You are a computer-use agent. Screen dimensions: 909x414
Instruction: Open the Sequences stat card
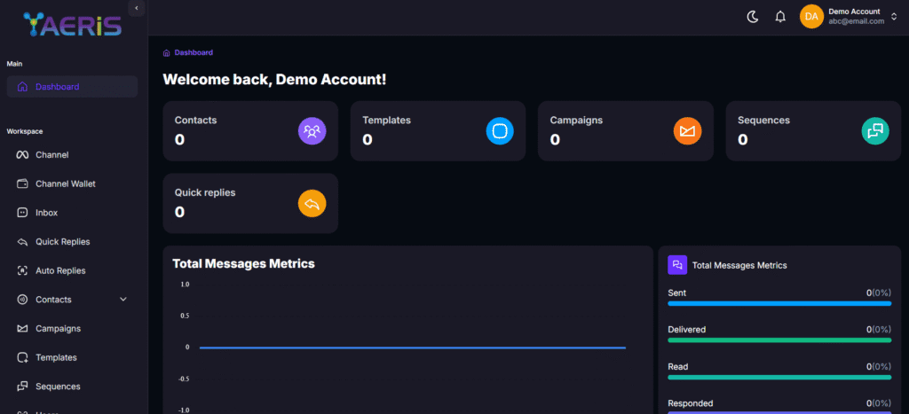[x=813, y=131]
